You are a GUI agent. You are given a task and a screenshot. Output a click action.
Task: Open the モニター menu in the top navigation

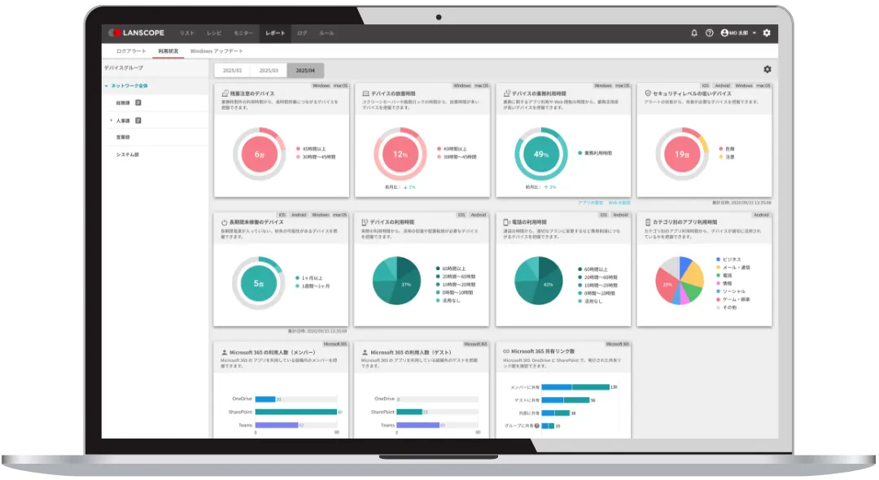(243, 33)
